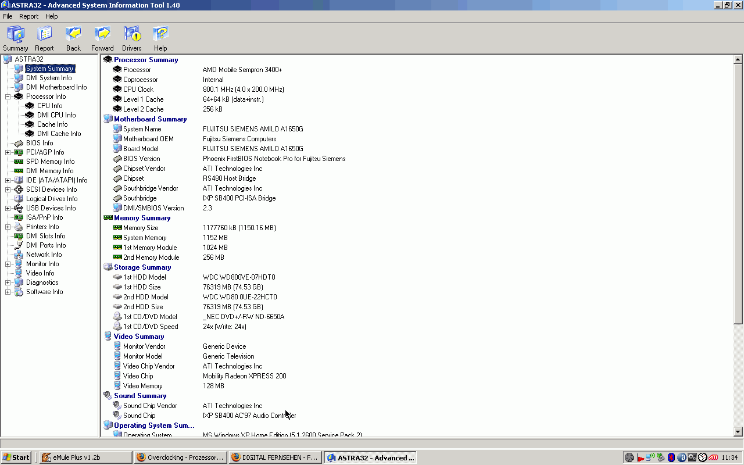Open DMI Motherboard Info in tree
This screenshot has width=744, height=465.
tap(56, 87)
